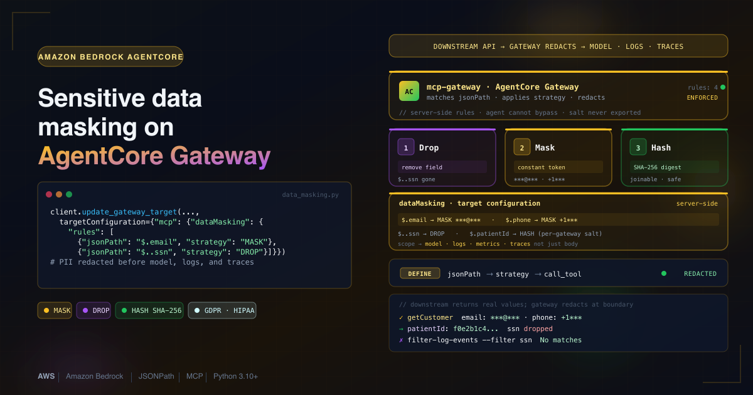Click the 'joinable · safe' caption

656,179
